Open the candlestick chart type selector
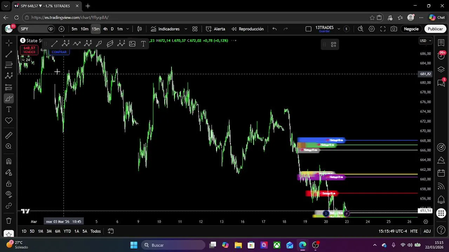This screenshot has width=449, height=252. pos(140,29)
